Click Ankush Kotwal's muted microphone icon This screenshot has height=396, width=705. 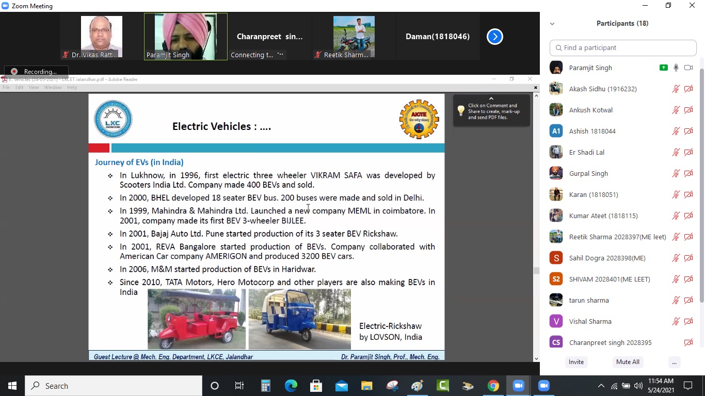point(676,110)
